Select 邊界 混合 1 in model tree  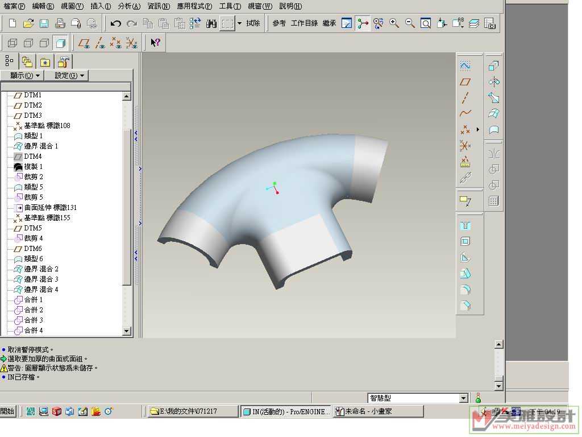pos(40,146)
